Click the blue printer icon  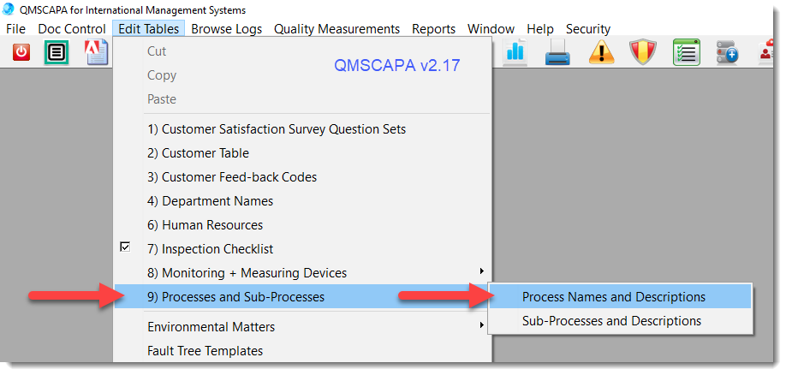pyautogui.click(x=558, y=52)
